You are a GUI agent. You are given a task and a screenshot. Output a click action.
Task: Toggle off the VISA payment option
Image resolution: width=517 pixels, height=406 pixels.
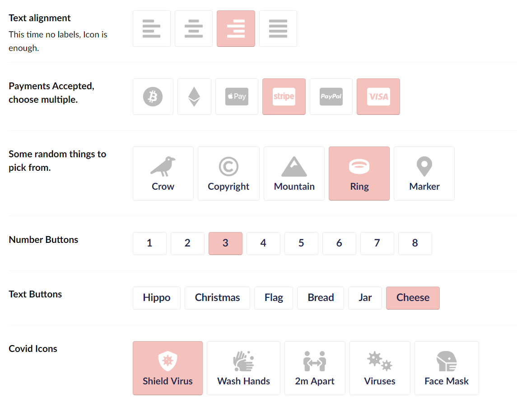tap(378, 96)
